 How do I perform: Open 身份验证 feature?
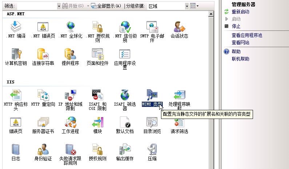point(43,152)
